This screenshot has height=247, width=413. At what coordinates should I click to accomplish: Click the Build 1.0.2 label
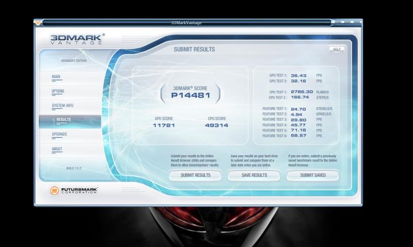[x=74, y=168]
